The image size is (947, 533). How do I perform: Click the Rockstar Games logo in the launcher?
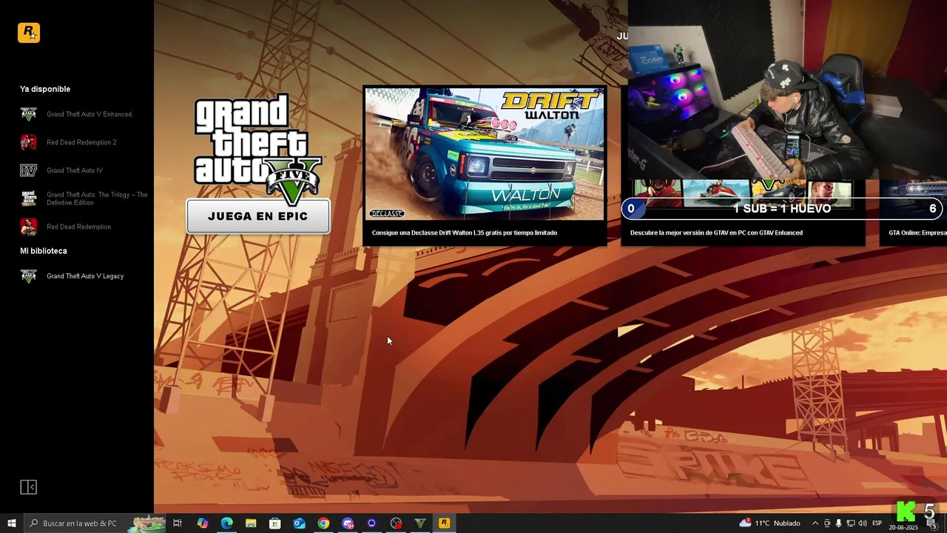click(29, 33)
